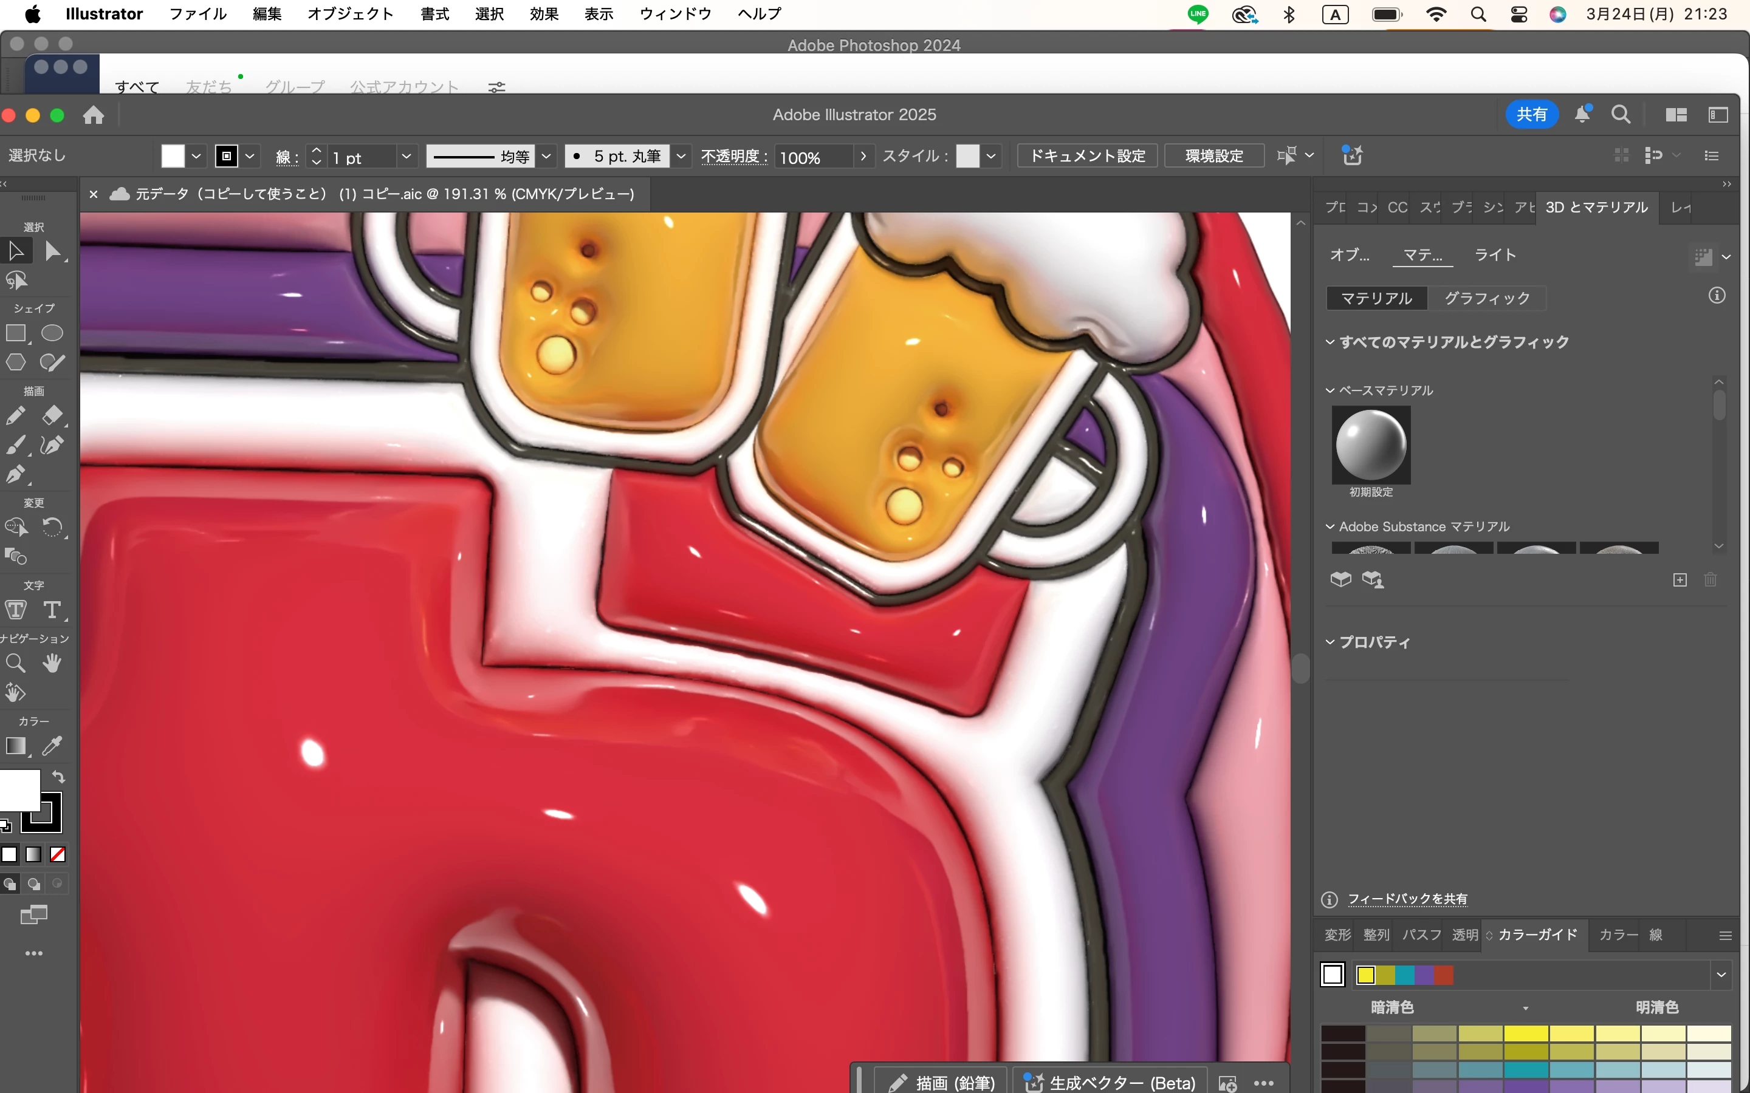
Task: Open the stroke weight 1 pt dropdown
Action: (407, 156)
